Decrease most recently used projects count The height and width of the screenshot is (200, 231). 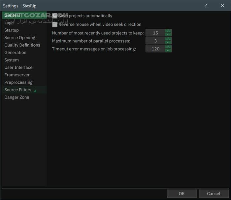(x=168, y=35)
